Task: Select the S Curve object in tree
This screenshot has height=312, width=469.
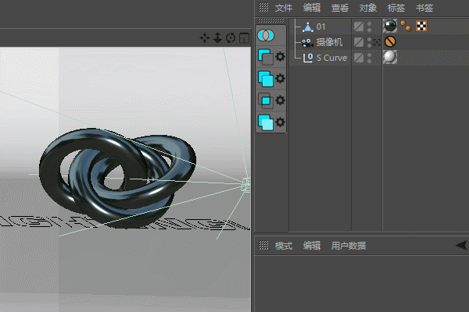Action: [x=331, y=58]
